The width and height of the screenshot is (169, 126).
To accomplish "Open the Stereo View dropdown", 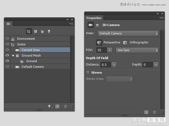I will click(x=119, y=79).
